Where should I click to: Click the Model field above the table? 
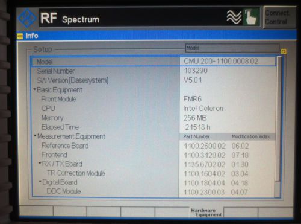point(232,48)
